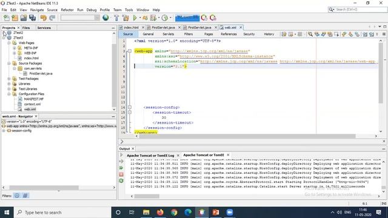
Task: Open File Explorer from the taskbar
Action: pyautogui.click(x=146, y=213)
